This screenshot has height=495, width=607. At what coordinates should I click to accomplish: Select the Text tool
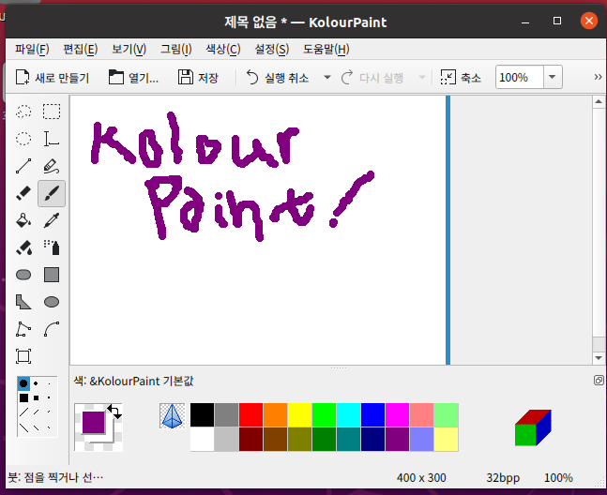pyautogui.click(x=52, y=139)
